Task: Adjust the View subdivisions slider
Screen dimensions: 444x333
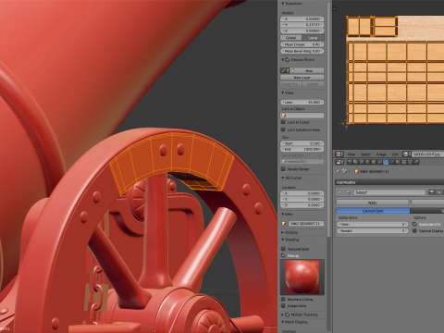Action: pyautogui.click(x=373, y=224)
